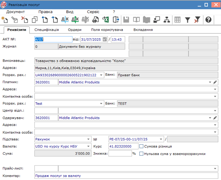This screenshot has width=221, height=180.
Task: Click the Банк field showing Приват банк
Action: (168, 75)
